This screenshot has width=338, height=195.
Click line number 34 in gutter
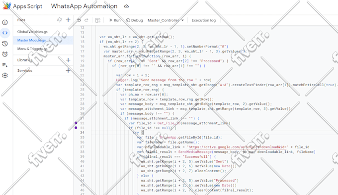pyautogui.click(x=82, y=133)
